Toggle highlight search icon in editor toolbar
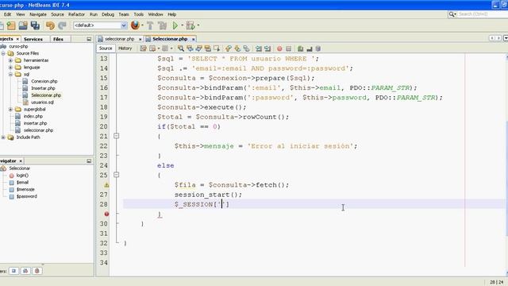 pos(208,48)
